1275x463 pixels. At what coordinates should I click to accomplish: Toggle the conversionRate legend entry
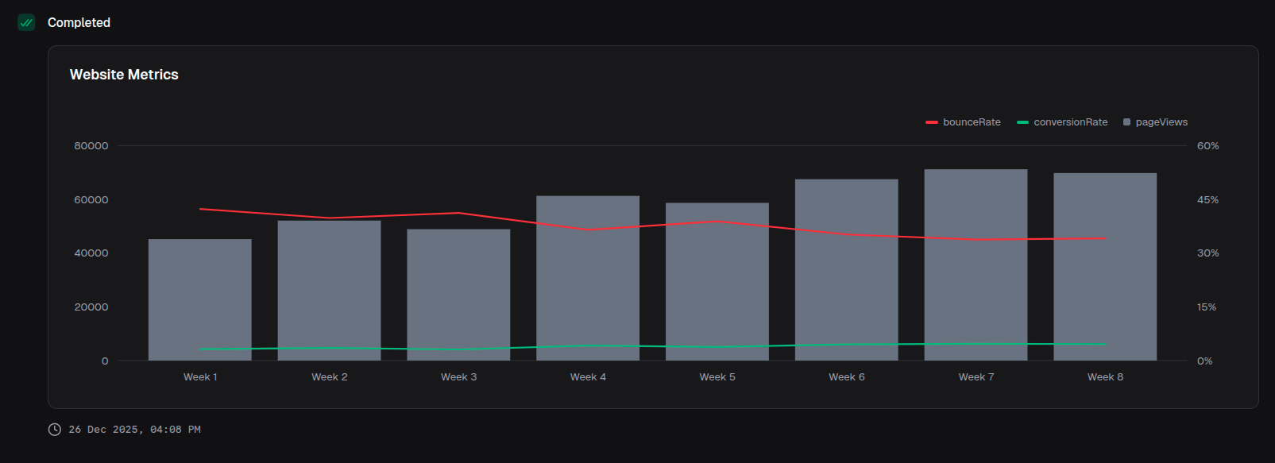[1062, 122]
